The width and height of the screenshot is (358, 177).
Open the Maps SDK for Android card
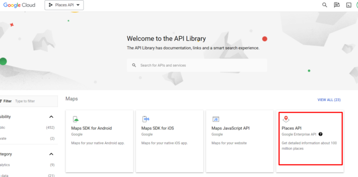pyautogui.click(x=99, y=141)
